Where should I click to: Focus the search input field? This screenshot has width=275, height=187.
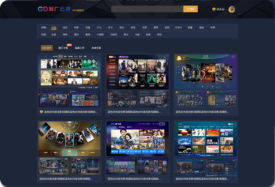(147, 9)
